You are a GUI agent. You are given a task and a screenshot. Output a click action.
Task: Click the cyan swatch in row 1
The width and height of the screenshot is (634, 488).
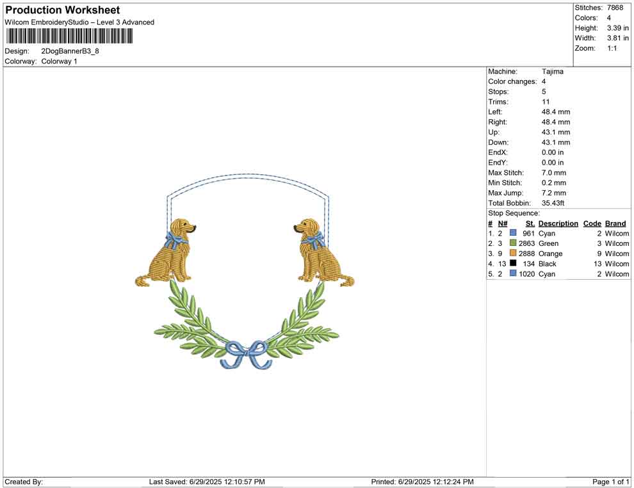(x=513, y=233)
